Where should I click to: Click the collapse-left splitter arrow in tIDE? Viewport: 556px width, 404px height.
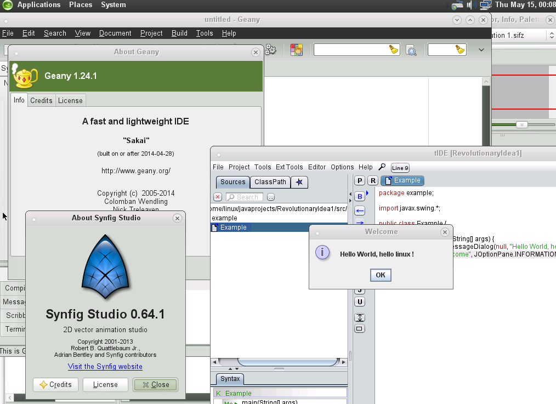click(x=350, y=194)
